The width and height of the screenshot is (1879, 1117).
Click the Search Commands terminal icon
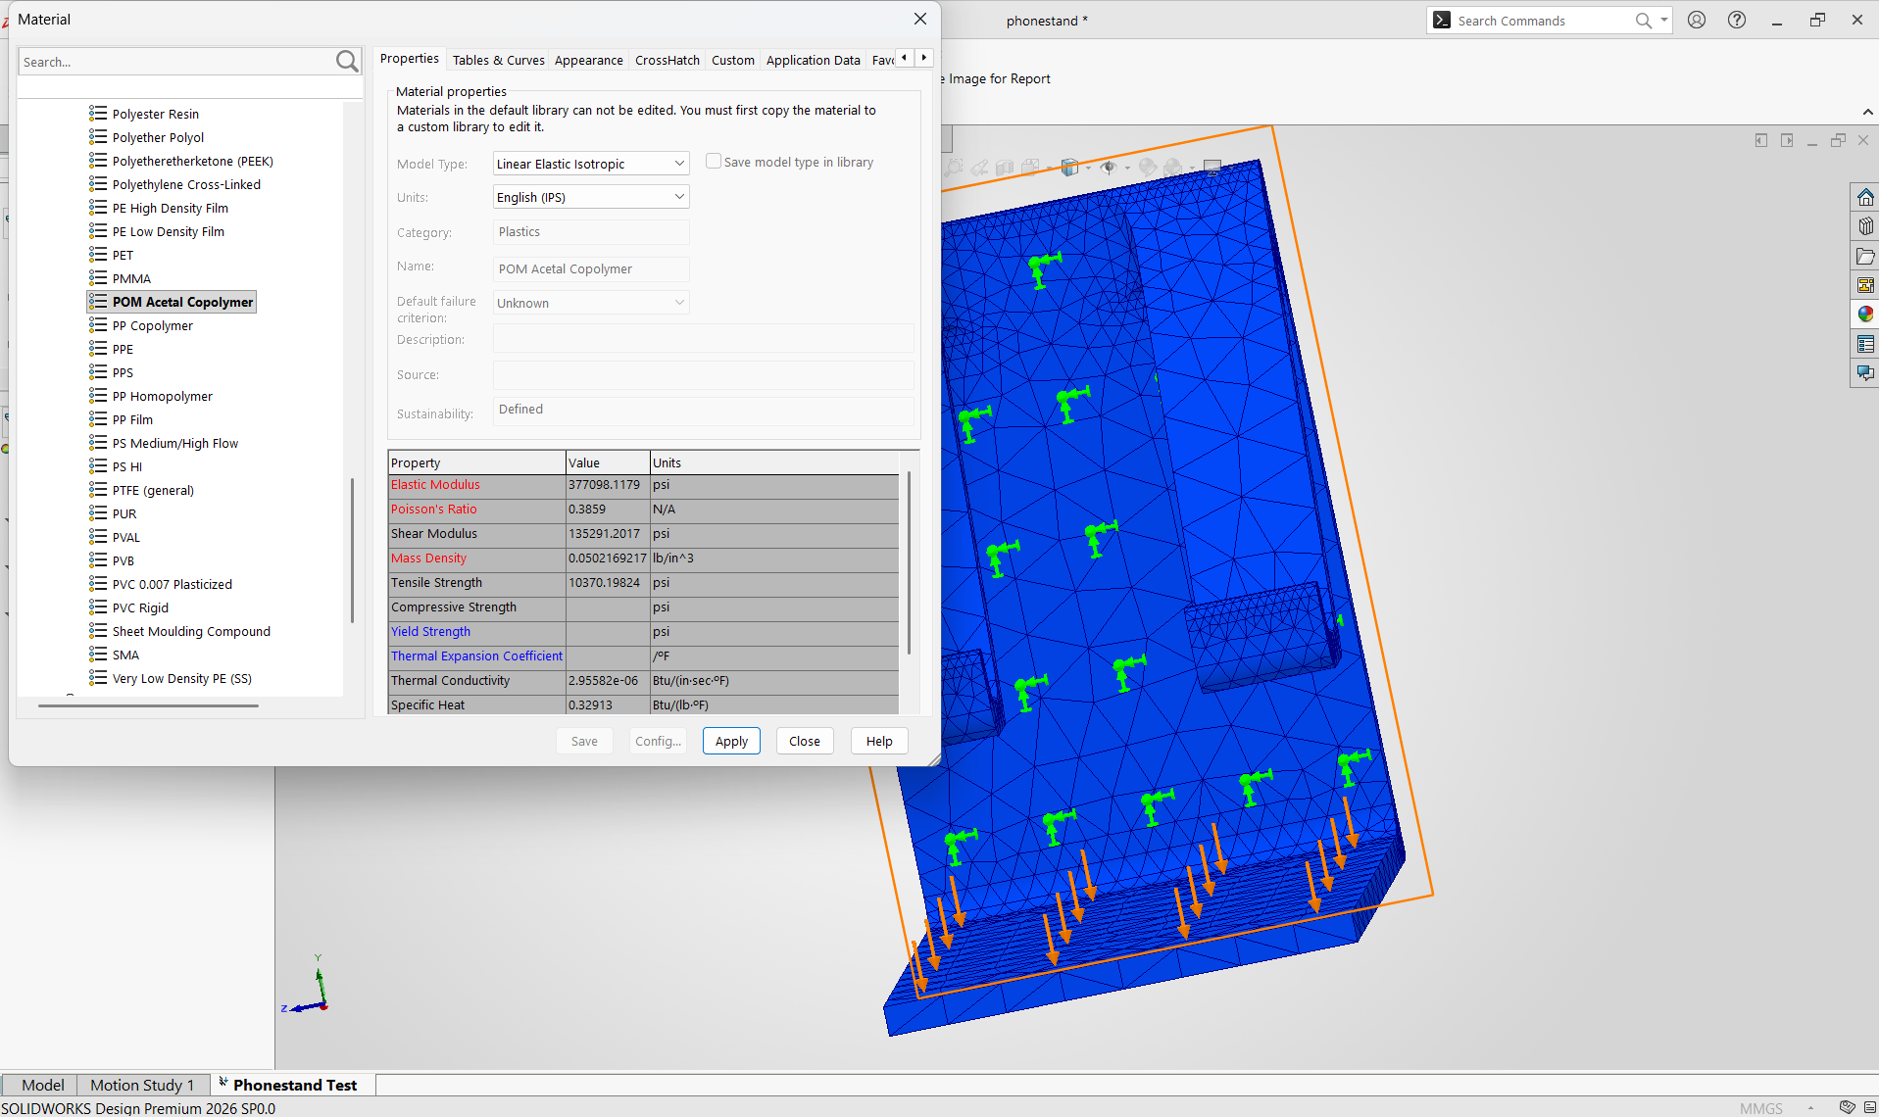(1442, 20)
